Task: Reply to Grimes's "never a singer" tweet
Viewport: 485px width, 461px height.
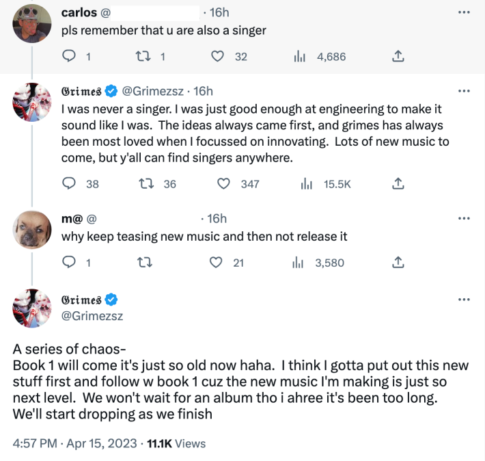Action: click(70, 183)
